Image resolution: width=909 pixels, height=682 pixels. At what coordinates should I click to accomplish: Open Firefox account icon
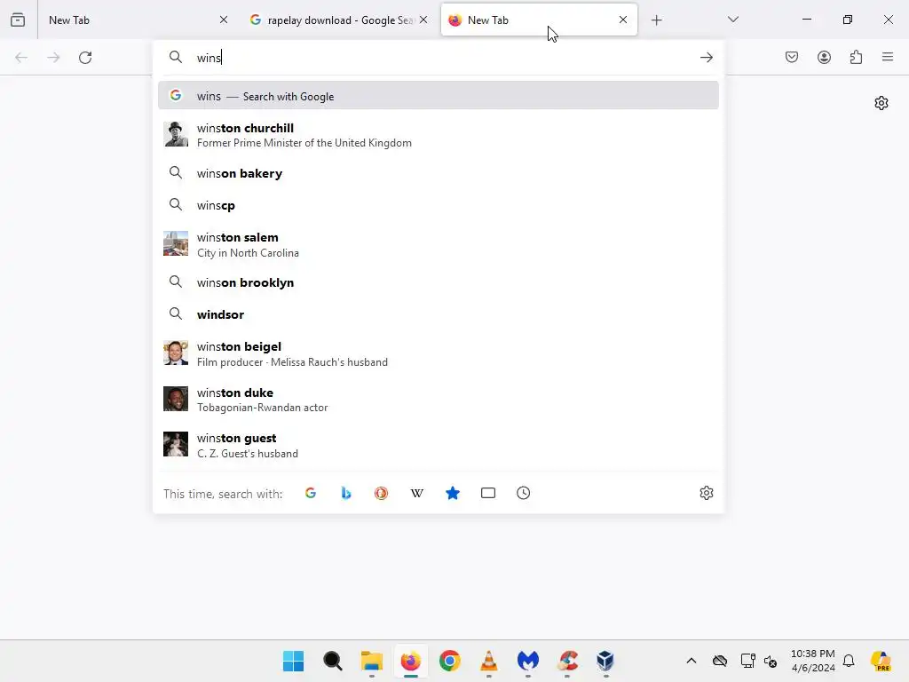click(x=824, y=57)
